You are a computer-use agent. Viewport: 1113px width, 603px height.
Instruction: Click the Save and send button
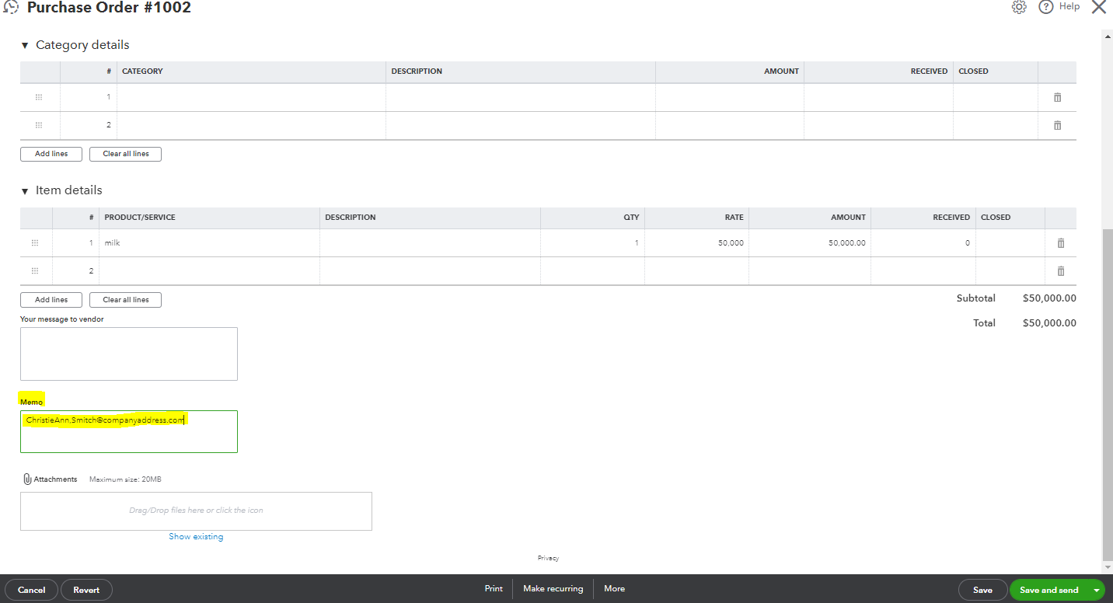tap(1049, 590)
